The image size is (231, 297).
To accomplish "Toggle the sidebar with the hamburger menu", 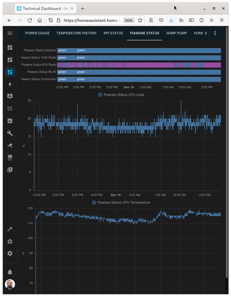I will click(x=10, y=33).
